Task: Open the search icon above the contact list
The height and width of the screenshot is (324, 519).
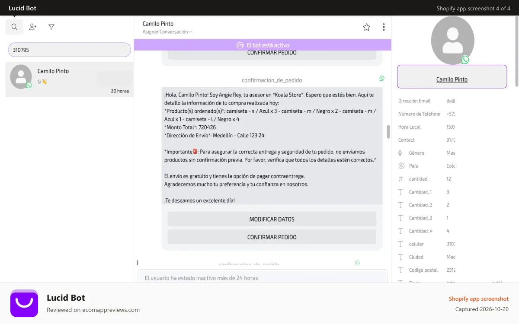Action: point(14,27)
